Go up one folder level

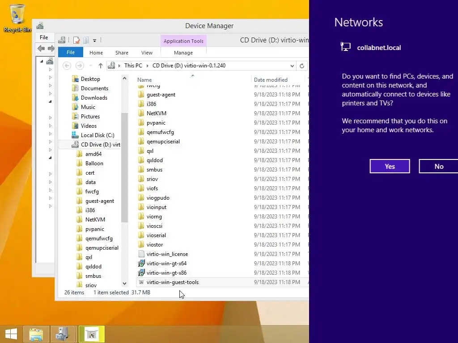pyautogui.click(x=101, y=66)
